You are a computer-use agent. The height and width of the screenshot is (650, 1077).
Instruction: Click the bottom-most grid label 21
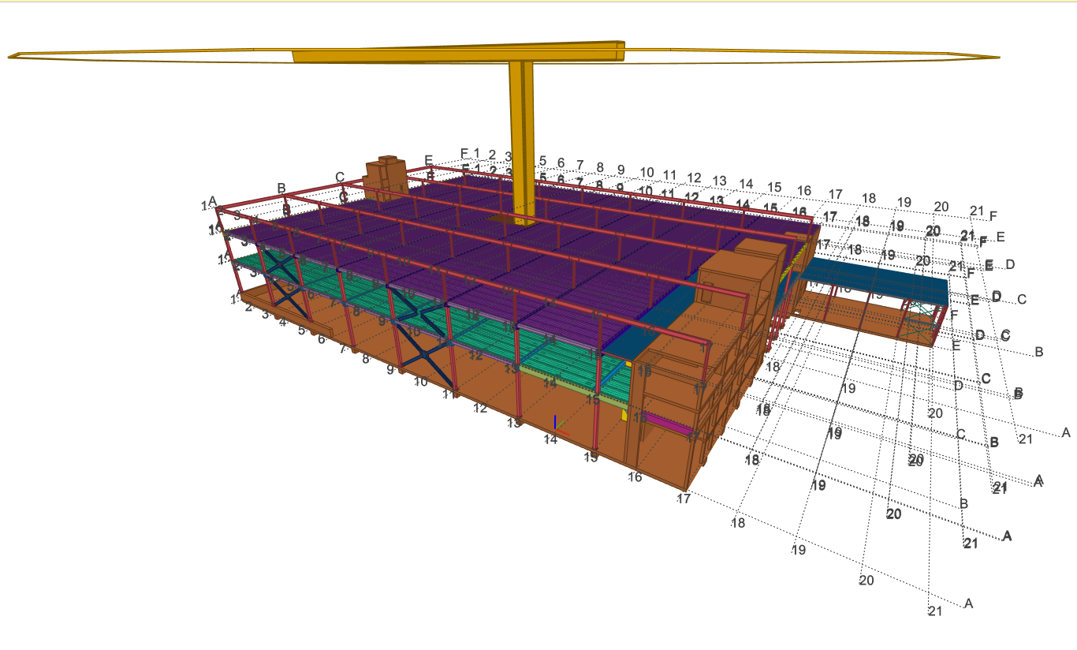(x=935, y=611)
